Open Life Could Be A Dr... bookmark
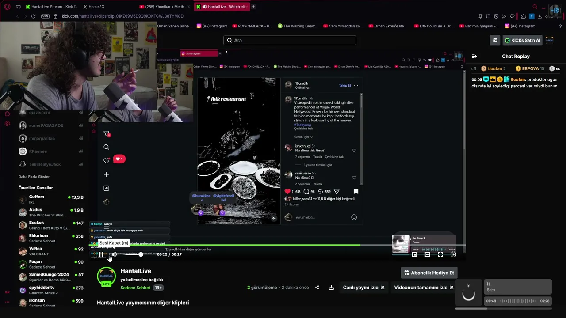566x318 pixels. pos(434,26)
